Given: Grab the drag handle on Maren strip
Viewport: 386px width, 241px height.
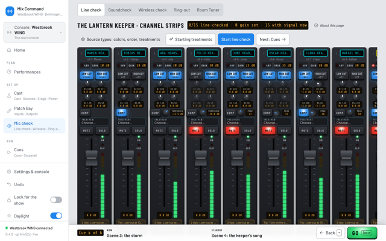Looking at the screenshot, I should coord(81,53).
